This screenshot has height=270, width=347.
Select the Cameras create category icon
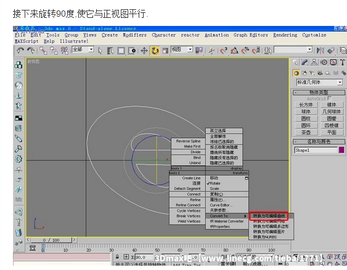pyautogui.click(x=320, y=73)
